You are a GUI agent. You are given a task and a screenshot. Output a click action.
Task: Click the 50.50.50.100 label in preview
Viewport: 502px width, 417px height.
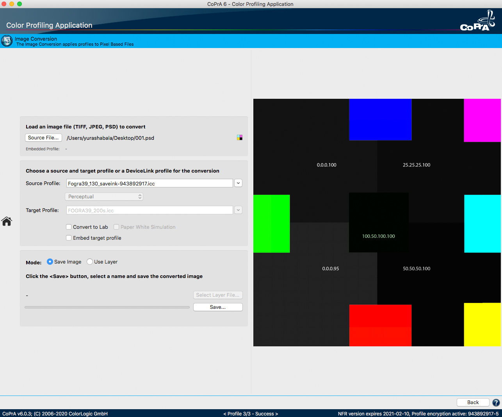pos(417,269)
